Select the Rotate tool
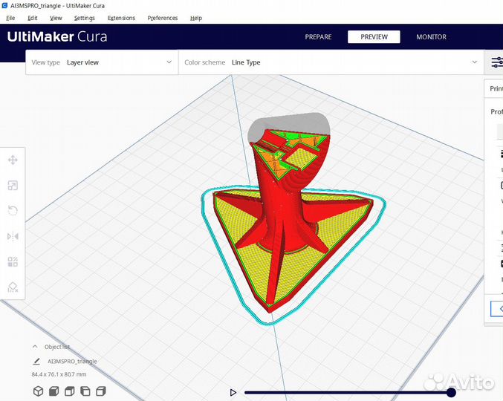This screenshot has height=401, width=503. pos(13,211)
